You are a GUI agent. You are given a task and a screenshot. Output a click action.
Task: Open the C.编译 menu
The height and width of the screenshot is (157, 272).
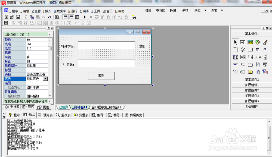pyautogui.click(x=84, y=11)
